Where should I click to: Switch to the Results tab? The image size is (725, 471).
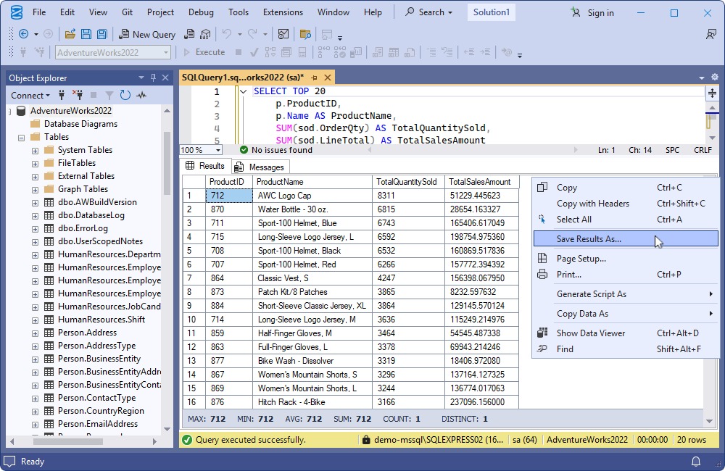(x=205, y=166)
